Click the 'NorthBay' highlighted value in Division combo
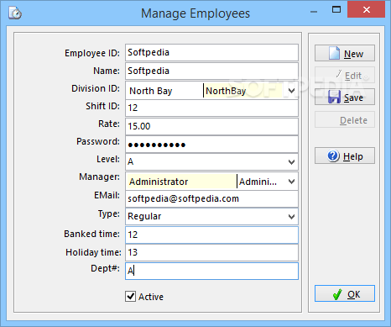 pos(226,91)
